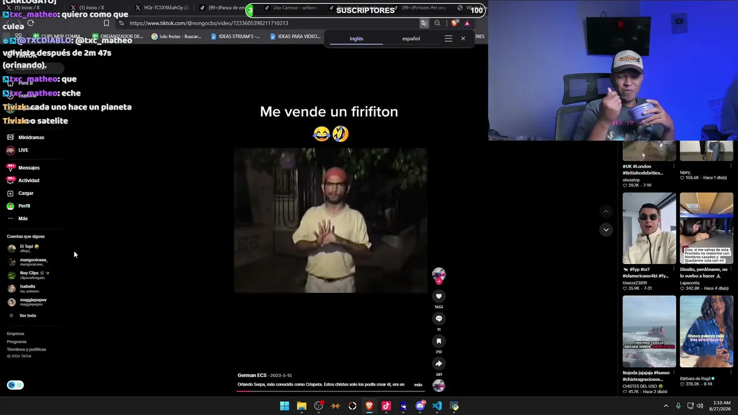Show hidden system tray icons
Screen dimensions: 738x415
[x=666, y=406]
